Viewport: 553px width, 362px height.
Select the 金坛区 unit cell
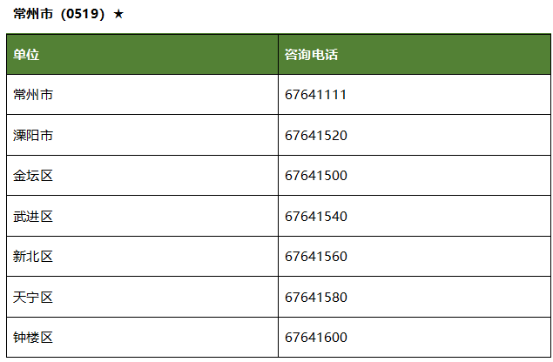click(33, 176)
